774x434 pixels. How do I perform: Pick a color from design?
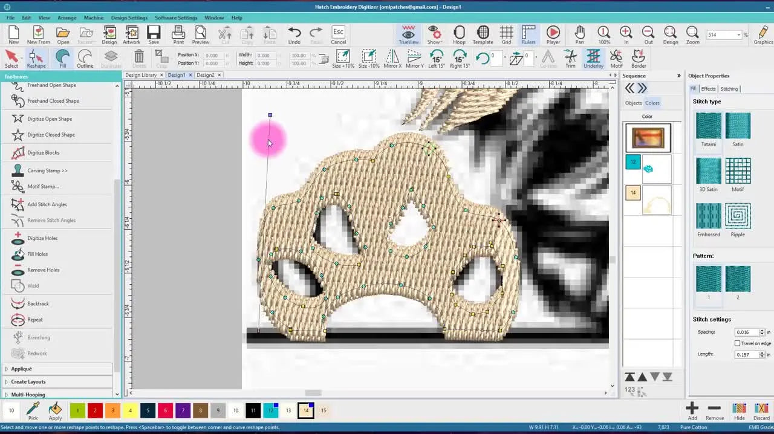pyautogui.click(x=33, y=411)
